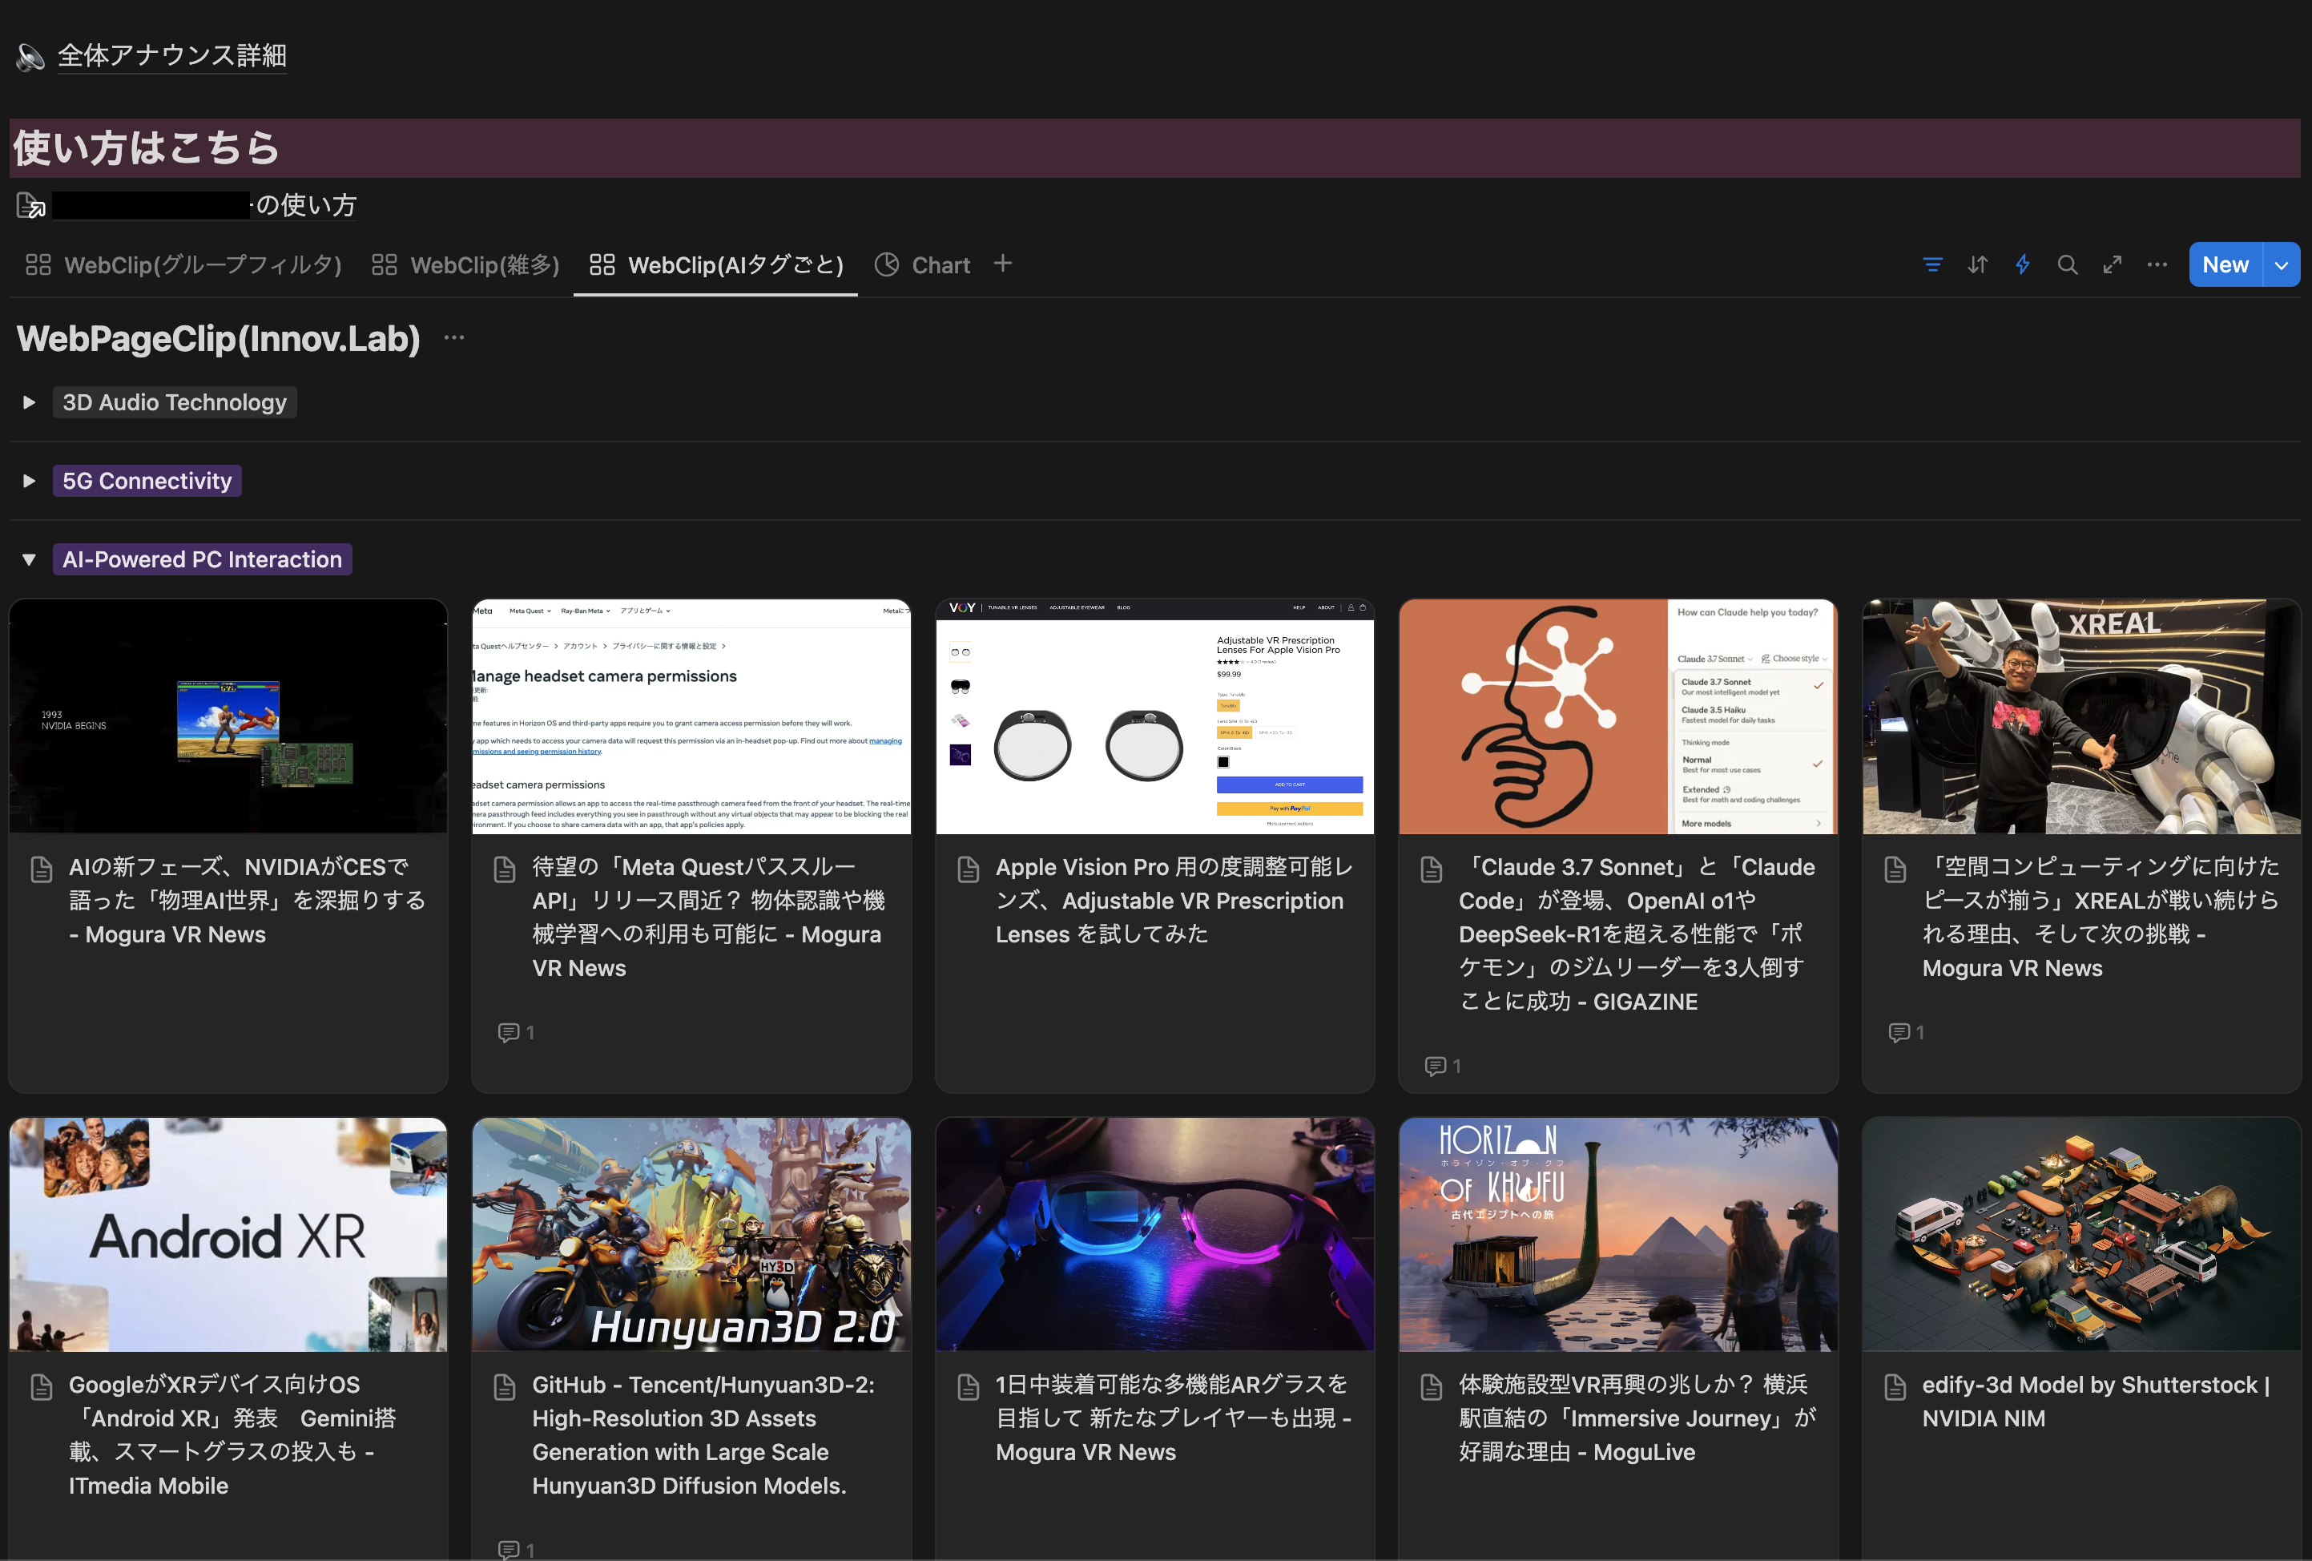The width and height of the screenshot is (2312, 1561).
Task: Switch to the WebClip(グループフィルタ) tab
Action: pos(184,265)
